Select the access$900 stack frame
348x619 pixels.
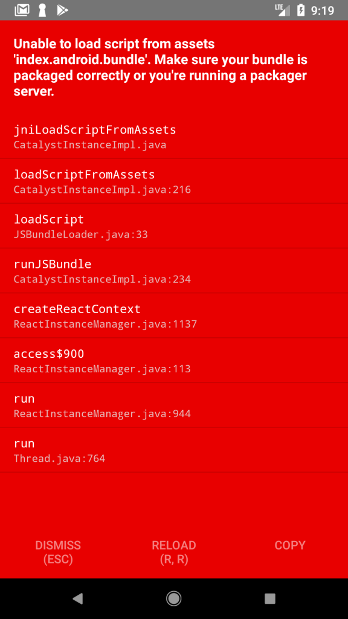click(x=174, y=360)
